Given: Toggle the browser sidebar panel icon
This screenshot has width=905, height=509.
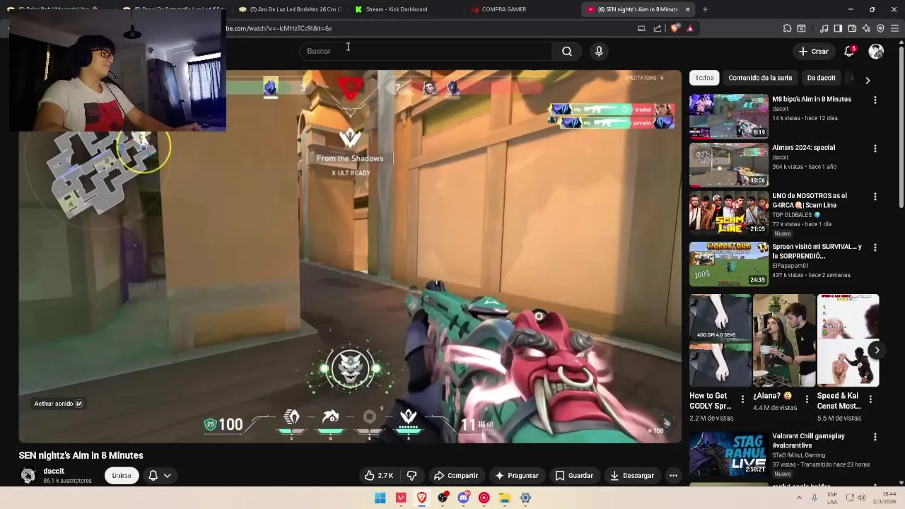Looking at the screenshot, I should tap(838, 28).
